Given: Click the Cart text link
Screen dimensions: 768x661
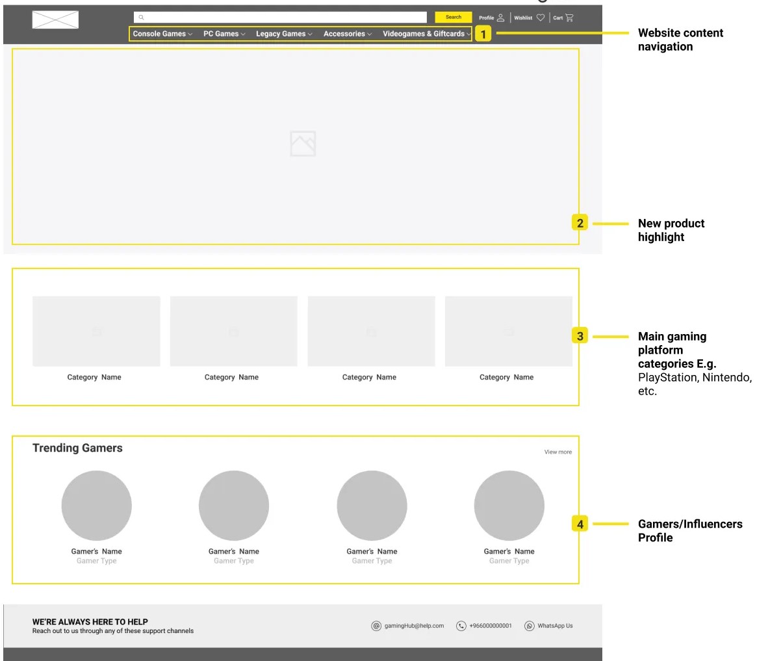Looking at the screenshot, I should click(558, 18).
